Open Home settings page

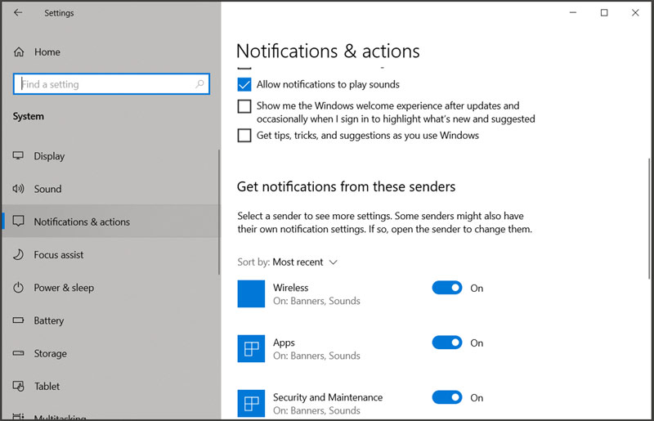point(47,52)
